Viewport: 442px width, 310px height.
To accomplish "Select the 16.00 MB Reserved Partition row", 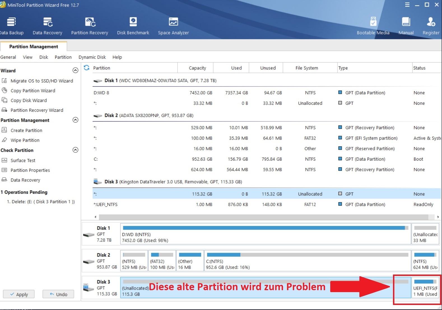I will pyautogui.click(x=267, y=149).
